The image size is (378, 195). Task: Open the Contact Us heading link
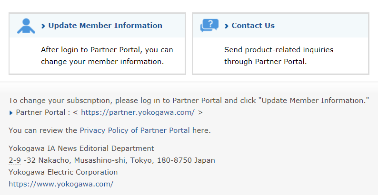coord(253,26)
